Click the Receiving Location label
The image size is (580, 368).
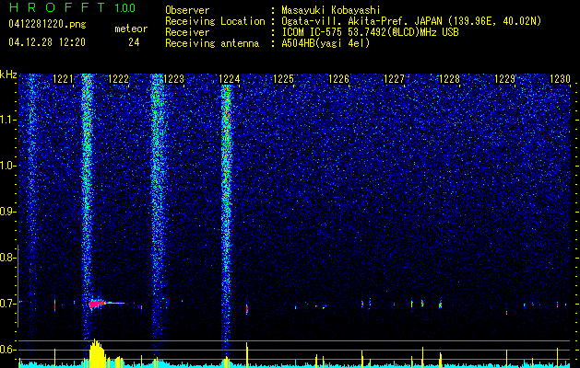tap(215, 21)
